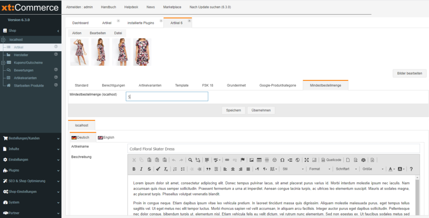The image size is (429, 218).
Task: Open the Format dropdown
Action: [x=318, y=169]
